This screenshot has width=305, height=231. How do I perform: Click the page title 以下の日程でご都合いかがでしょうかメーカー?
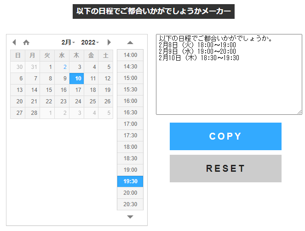coord(154,11)
